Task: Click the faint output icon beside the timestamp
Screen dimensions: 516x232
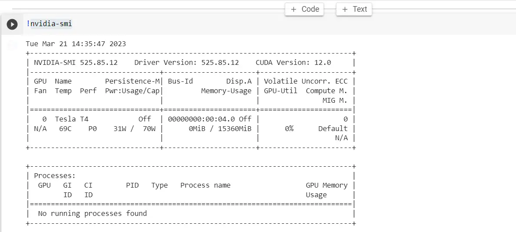Action: pos(12,44)
